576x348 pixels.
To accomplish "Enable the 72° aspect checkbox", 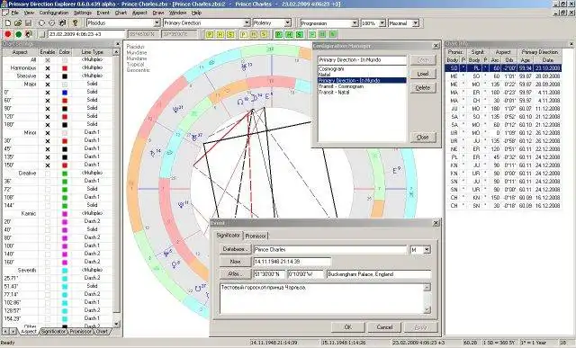I will [x=48, y=189].
